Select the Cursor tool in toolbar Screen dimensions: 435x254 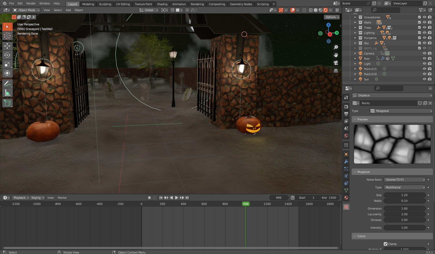coord(7,36)
